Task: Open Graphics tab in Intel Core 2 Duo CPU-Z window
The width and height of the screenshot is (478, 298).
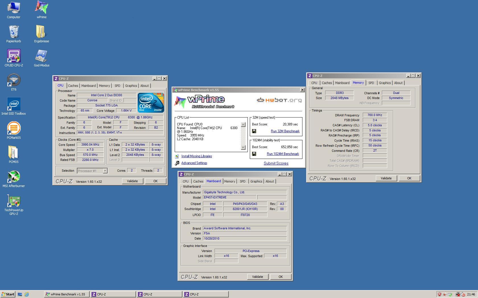Action: coord(131,86)
